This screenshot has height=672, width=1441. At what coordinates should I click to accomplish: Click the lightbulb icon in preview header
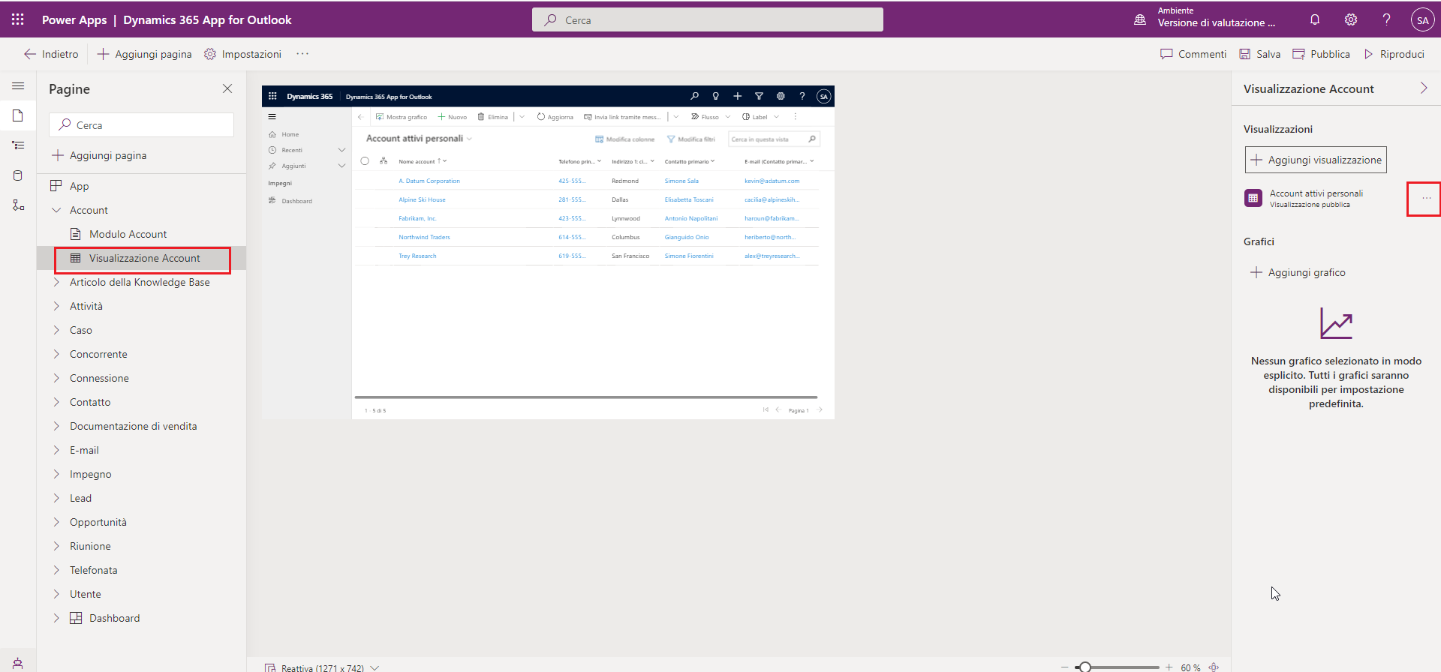[716, 96]
